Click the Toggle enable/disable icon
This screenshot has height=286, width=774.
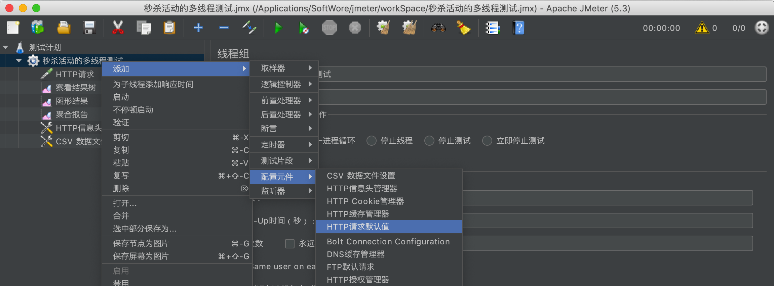click(x=249, y=28)
